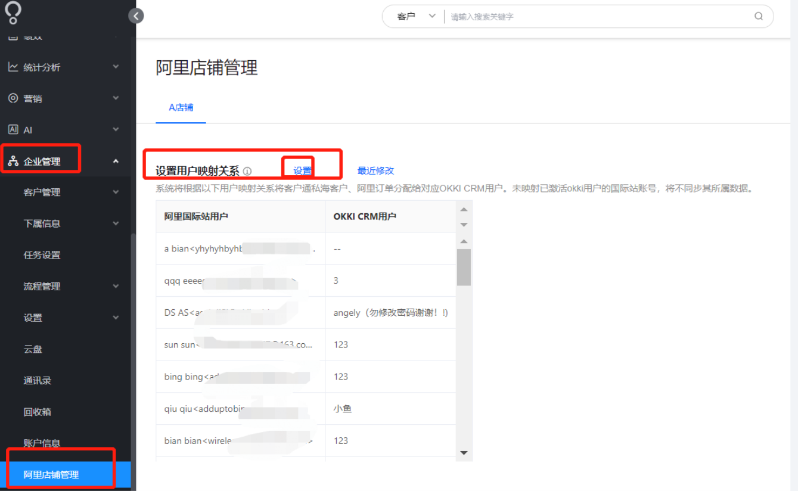Click the DS AS user row
This screenshot has width=798, height=491.
click(x=306, y=313)
